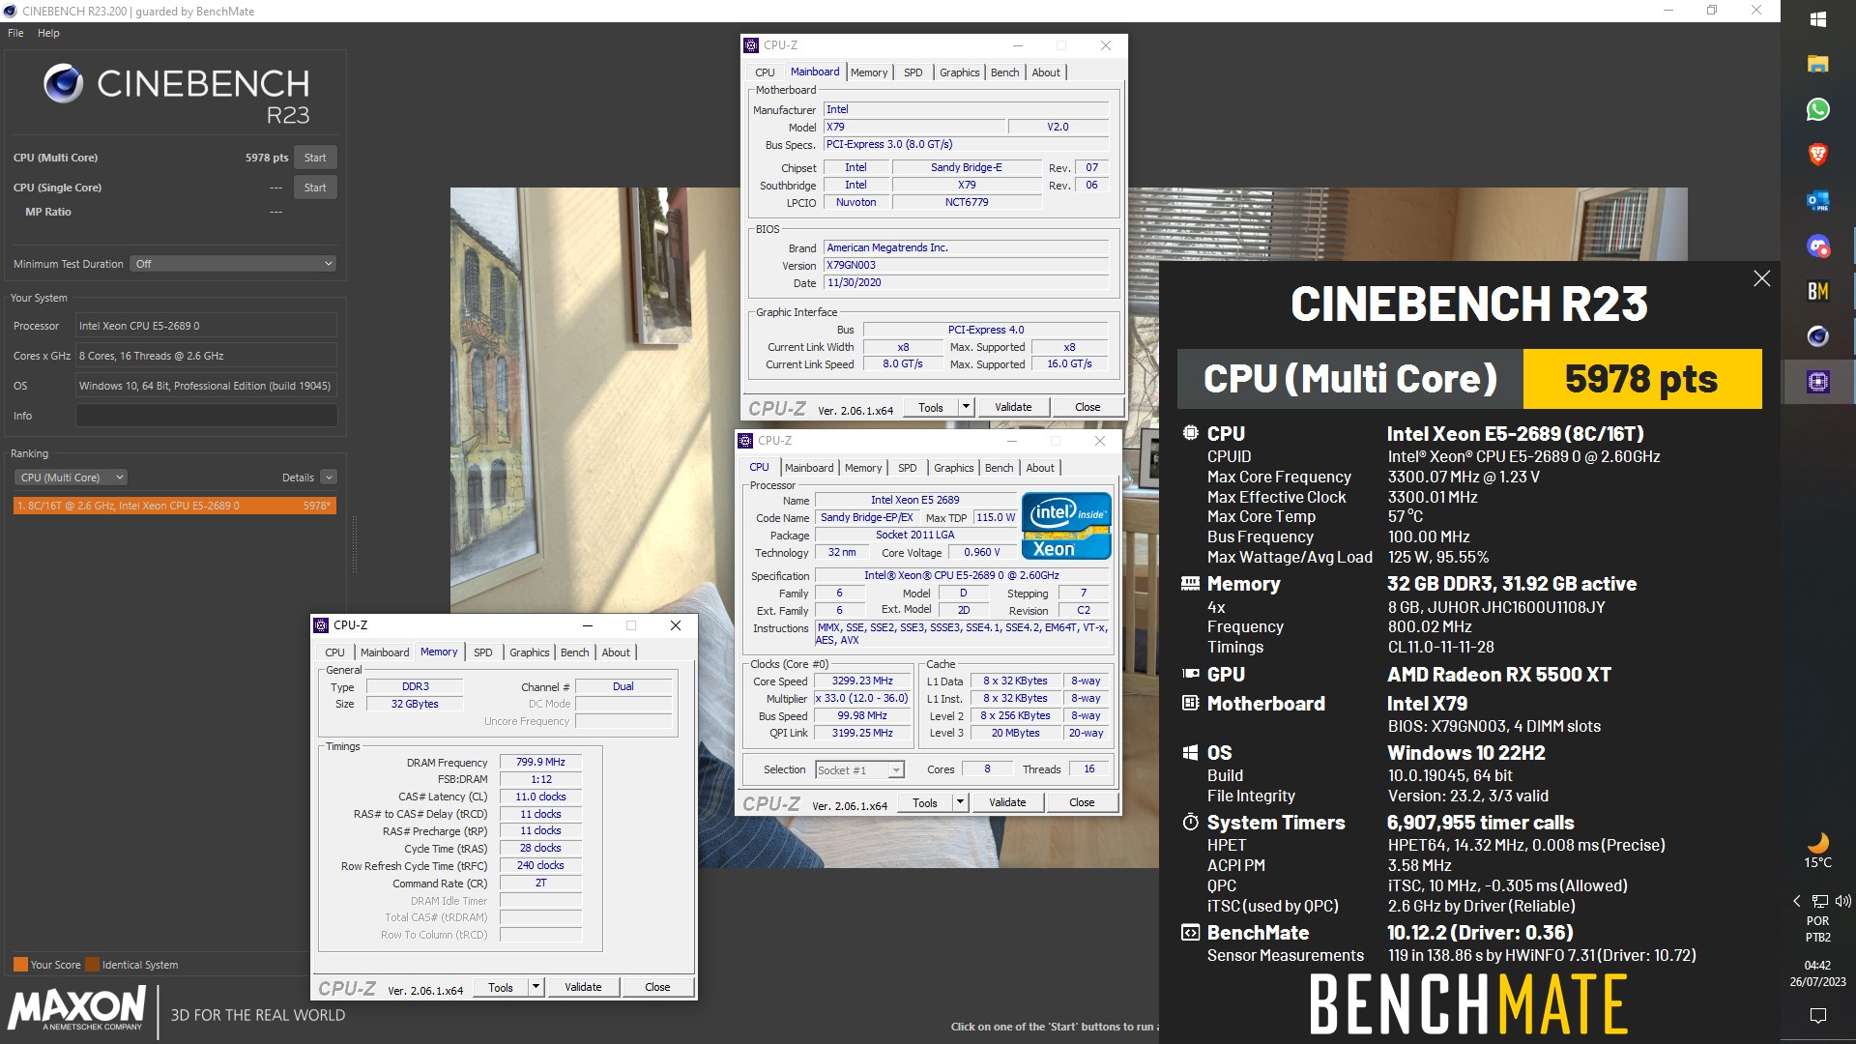Click the Your Score orange legend swatch

point(20,965)
